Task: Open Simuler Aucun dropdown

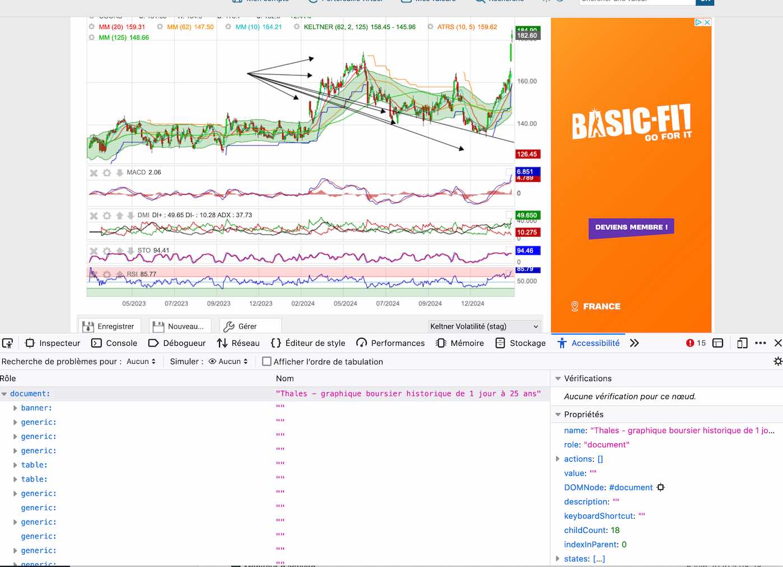Action: pos(228,362)
